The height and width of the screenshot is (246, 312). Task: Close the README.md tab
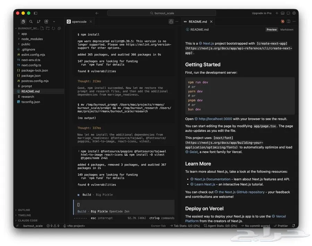211,22
